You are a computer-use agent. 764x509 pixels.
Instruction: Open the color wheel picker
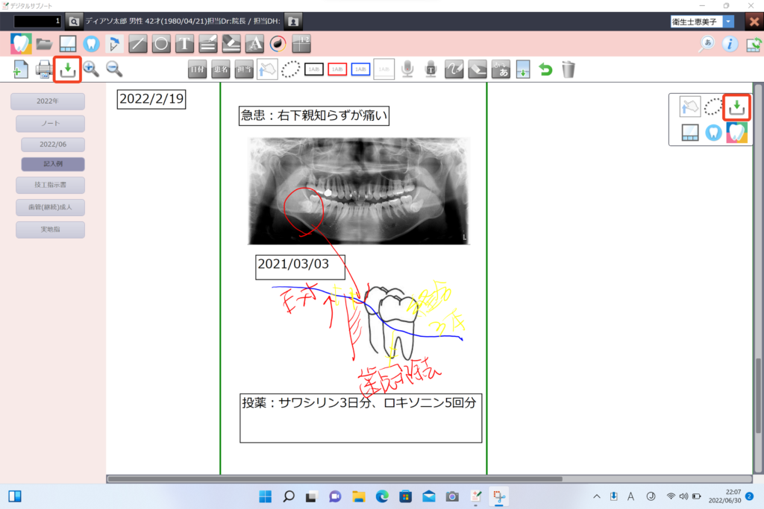tap(278, 43)
